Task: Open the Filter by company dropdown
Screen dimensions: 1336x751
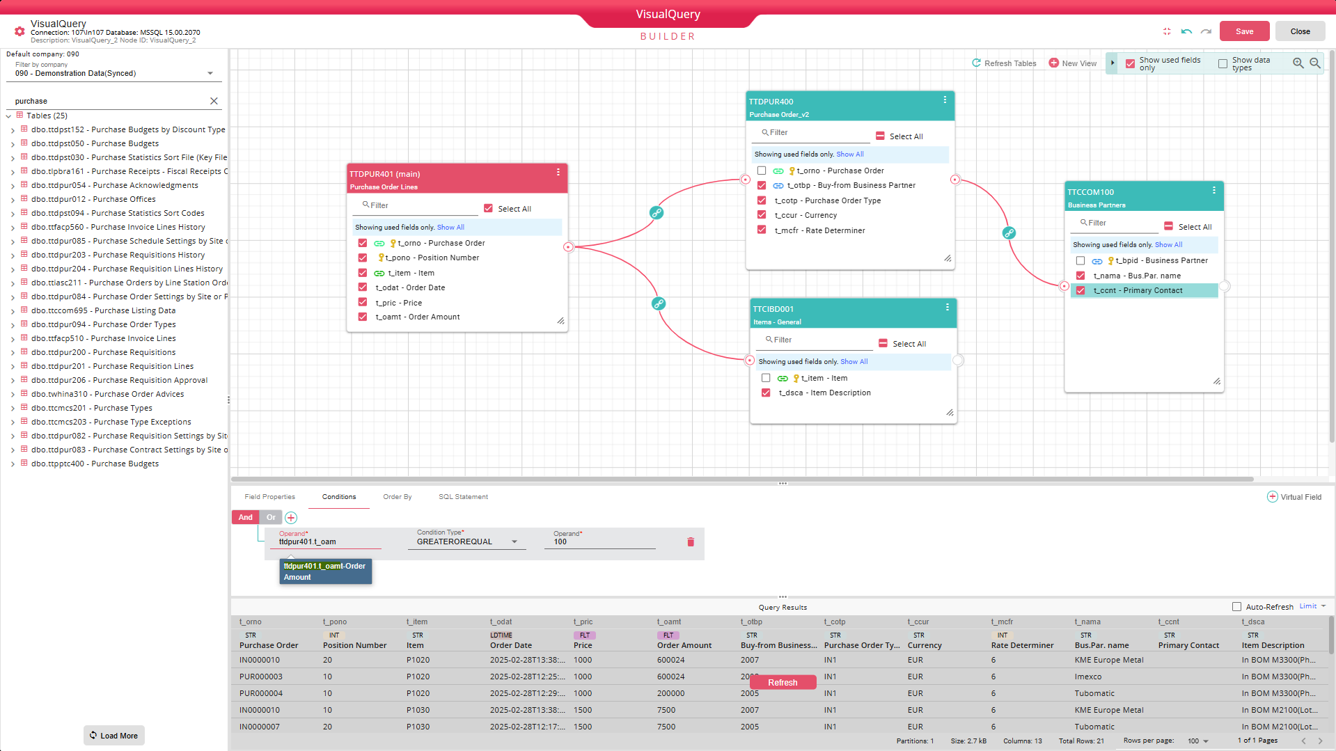Action: pos(210,74)
